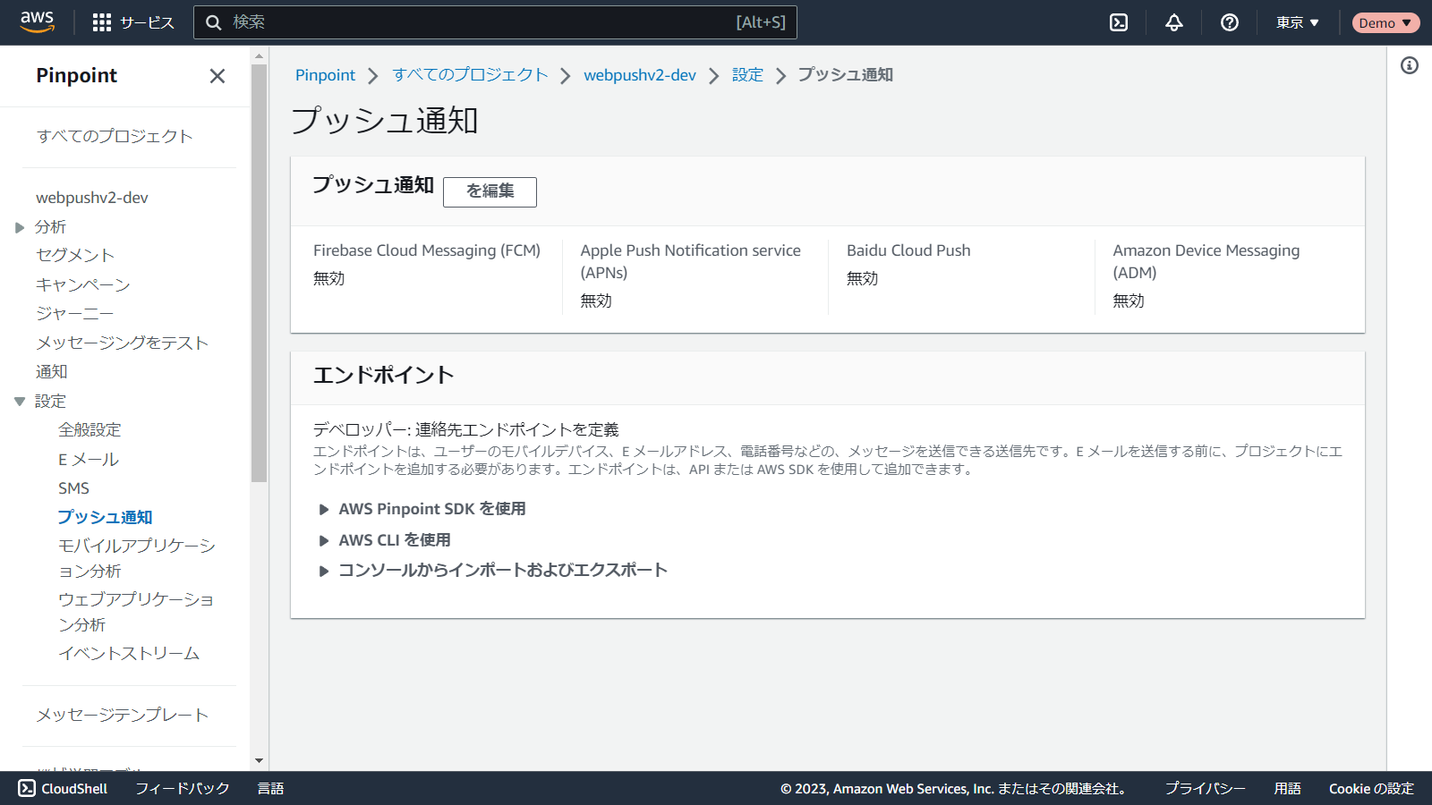Open the notifications bell
Image resolution: width=1432 pixels, height=805 pixels.
point(1174,22)
